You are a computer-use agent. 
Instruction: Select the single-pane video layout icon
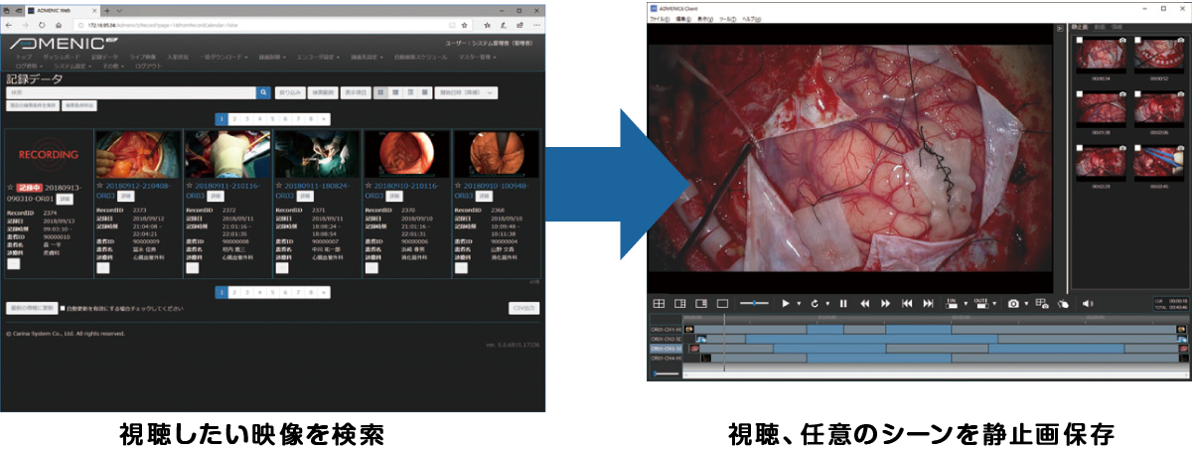tap(722, 303)
